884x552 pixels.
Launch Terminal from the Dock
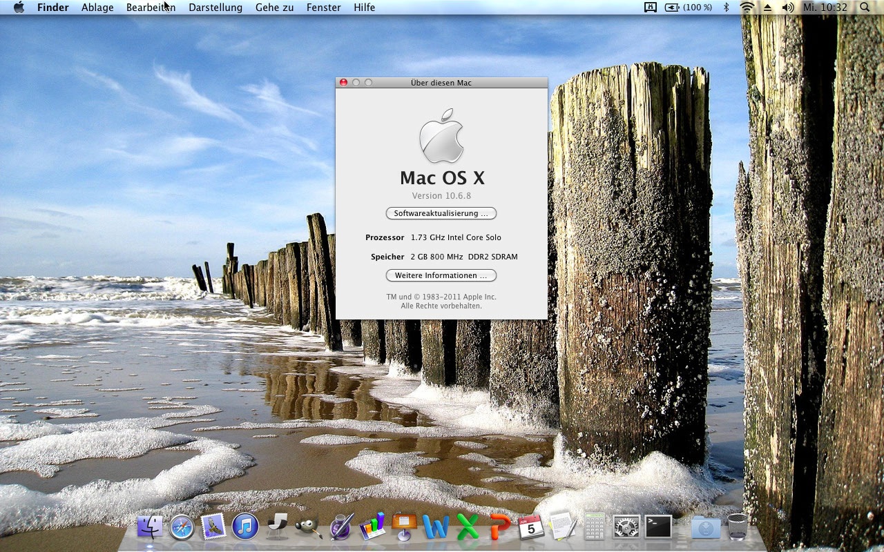click(x=658, y=527)
